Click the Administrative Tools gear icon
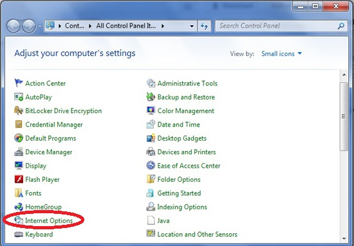This screenshot has width=354, height=246. [x=151, y=83]
